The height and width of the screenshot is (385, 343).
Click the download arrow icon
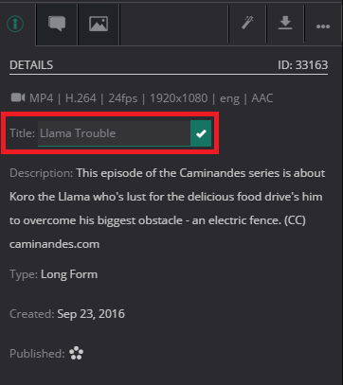coord(285,24)
